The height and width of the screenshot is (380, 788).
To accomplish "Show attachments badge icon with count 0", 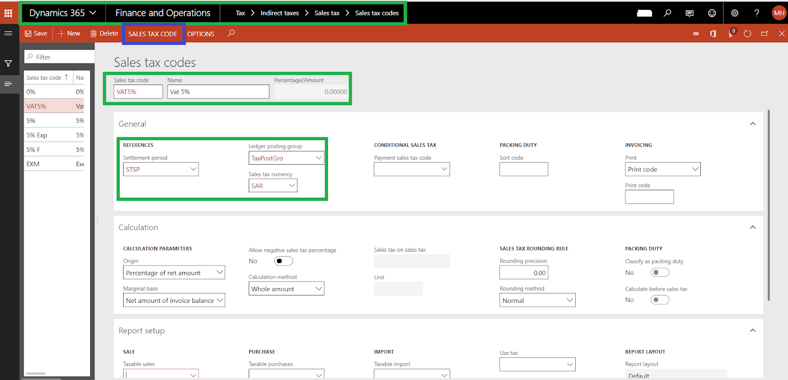I will coord(731,33).
